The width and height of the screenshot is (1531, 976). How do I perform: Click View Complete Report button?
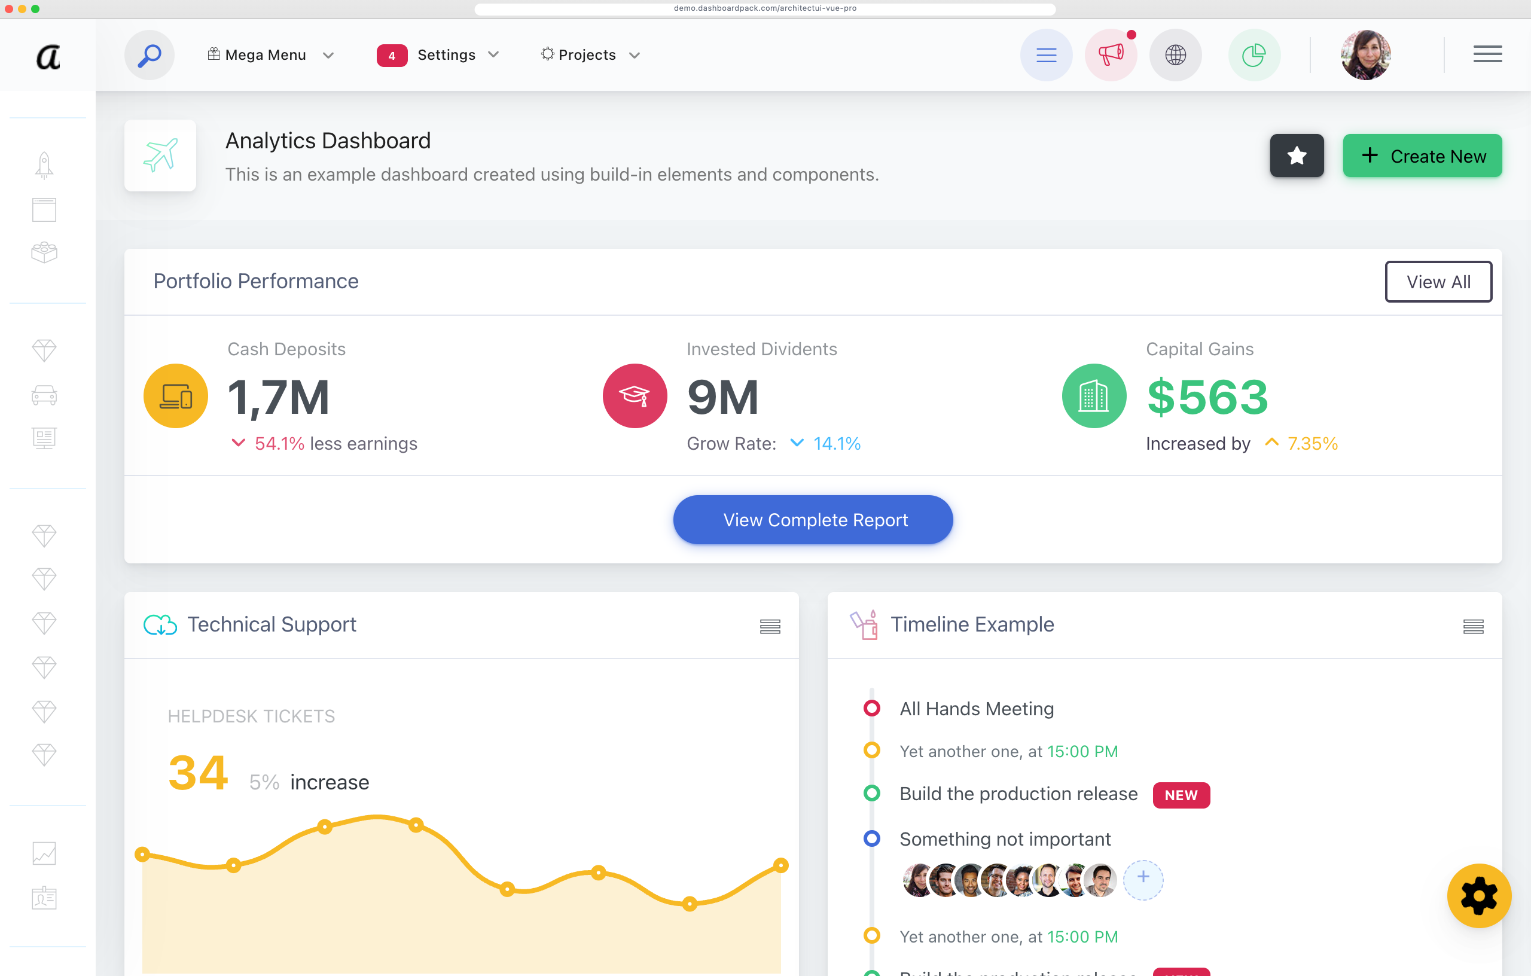(x=813, y=520)
